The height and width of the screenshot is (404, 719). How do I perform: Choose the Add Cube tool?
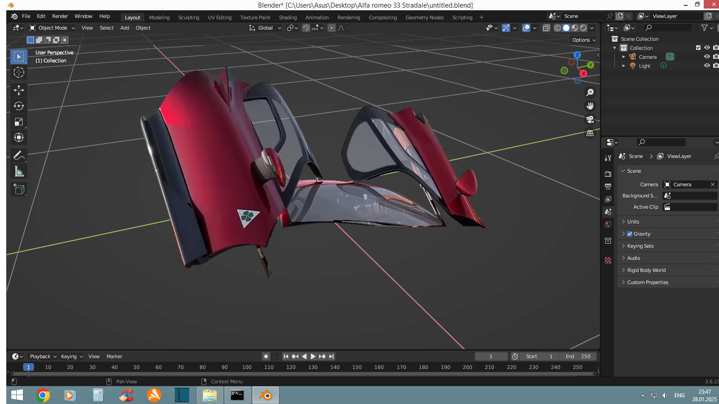[19, 189]
